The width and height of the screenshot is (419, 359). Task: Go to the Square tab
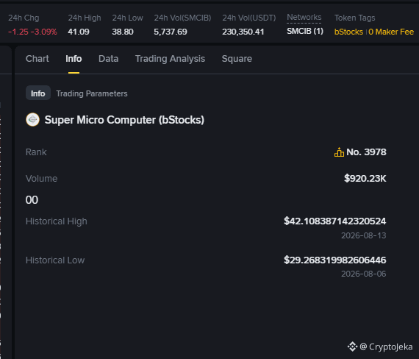point(237,59)
